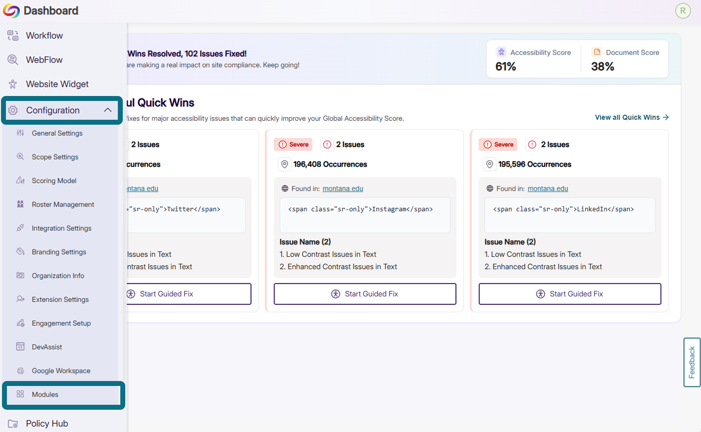Click the Extension Settings icon
This screenshot has height=432, width=701.
[20, 299]
